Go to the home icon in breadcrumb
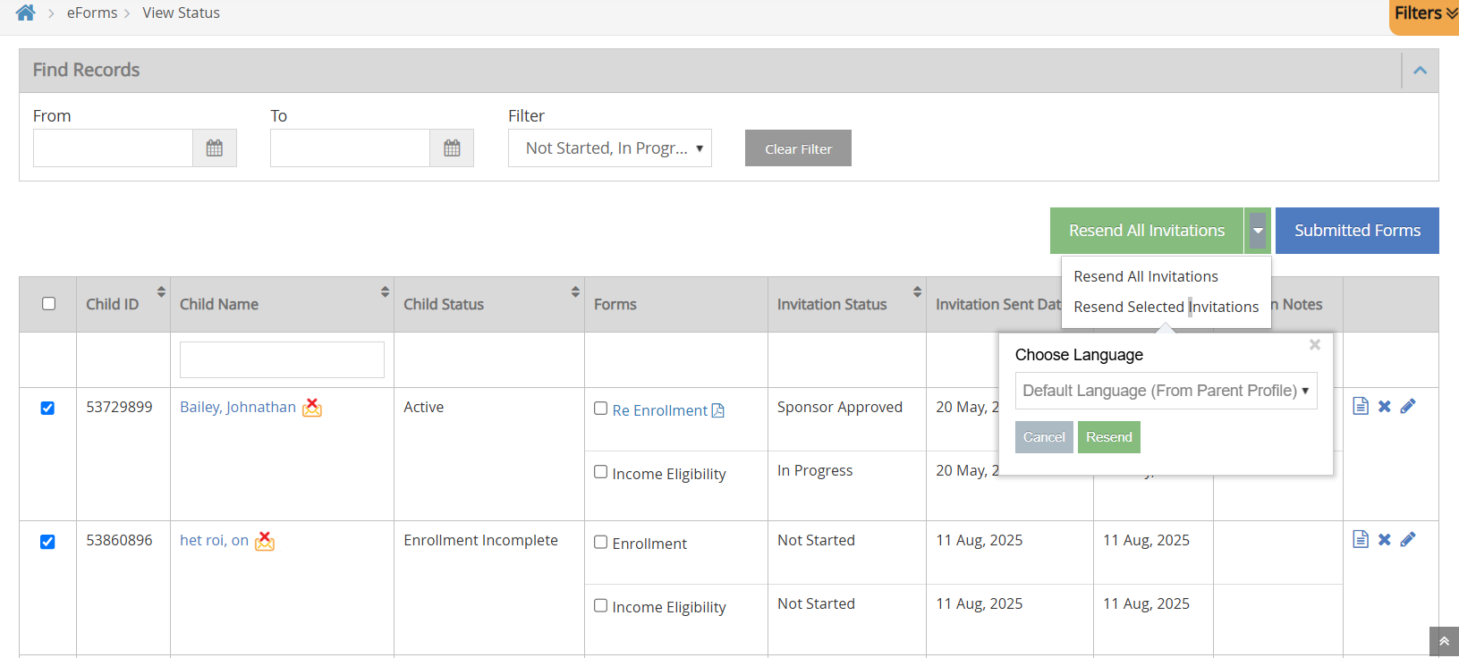The height and width of the screenshot is (658, 1459). point(25,13)
